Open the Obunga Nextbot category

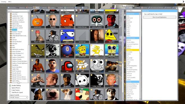tap(17, 42)
